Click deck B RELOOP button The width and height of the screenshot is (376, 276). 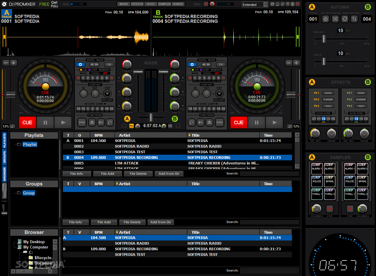219,100
